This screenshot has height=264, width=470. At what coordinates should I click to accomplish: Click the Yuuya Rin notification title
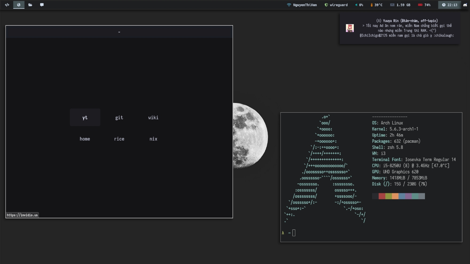click(x=407, y=21)
